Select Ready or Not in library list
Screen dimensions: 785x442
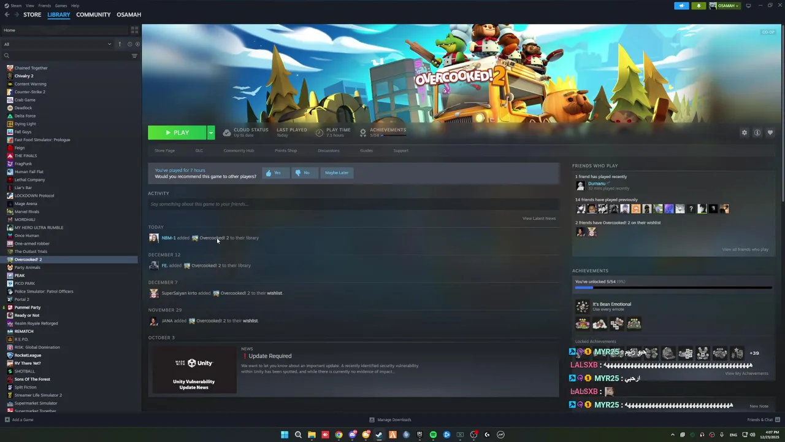pyautogui.click(x=27, y=316)
